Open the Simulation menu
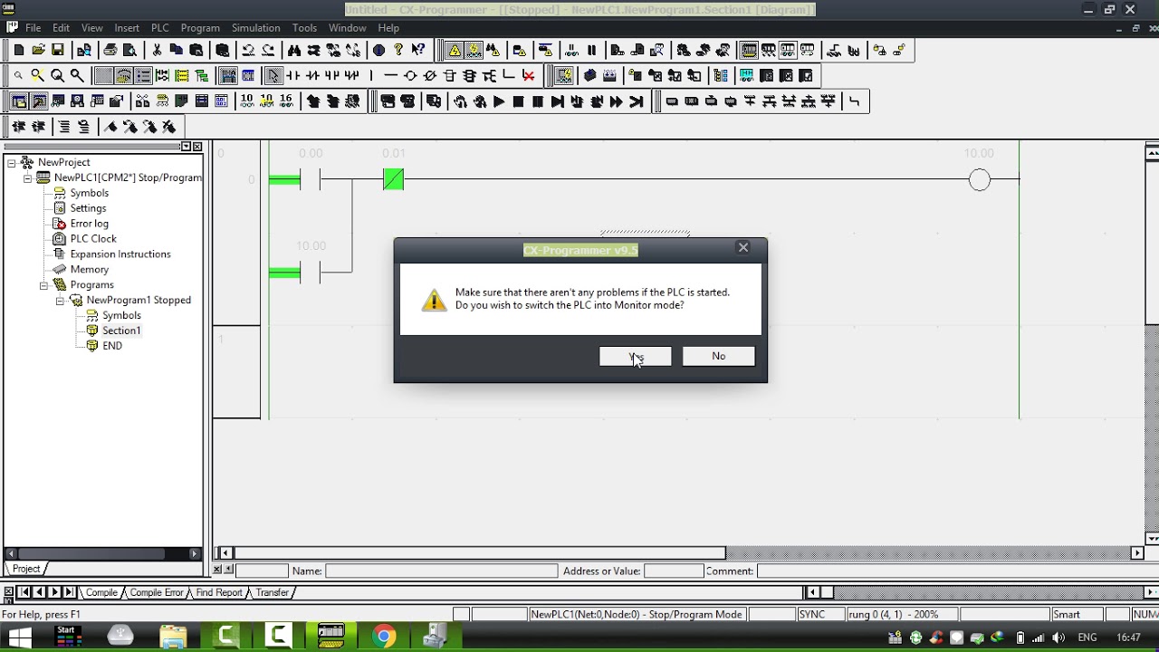Image resolution: width=1159 pixels, height=652 pixels. 255,28
